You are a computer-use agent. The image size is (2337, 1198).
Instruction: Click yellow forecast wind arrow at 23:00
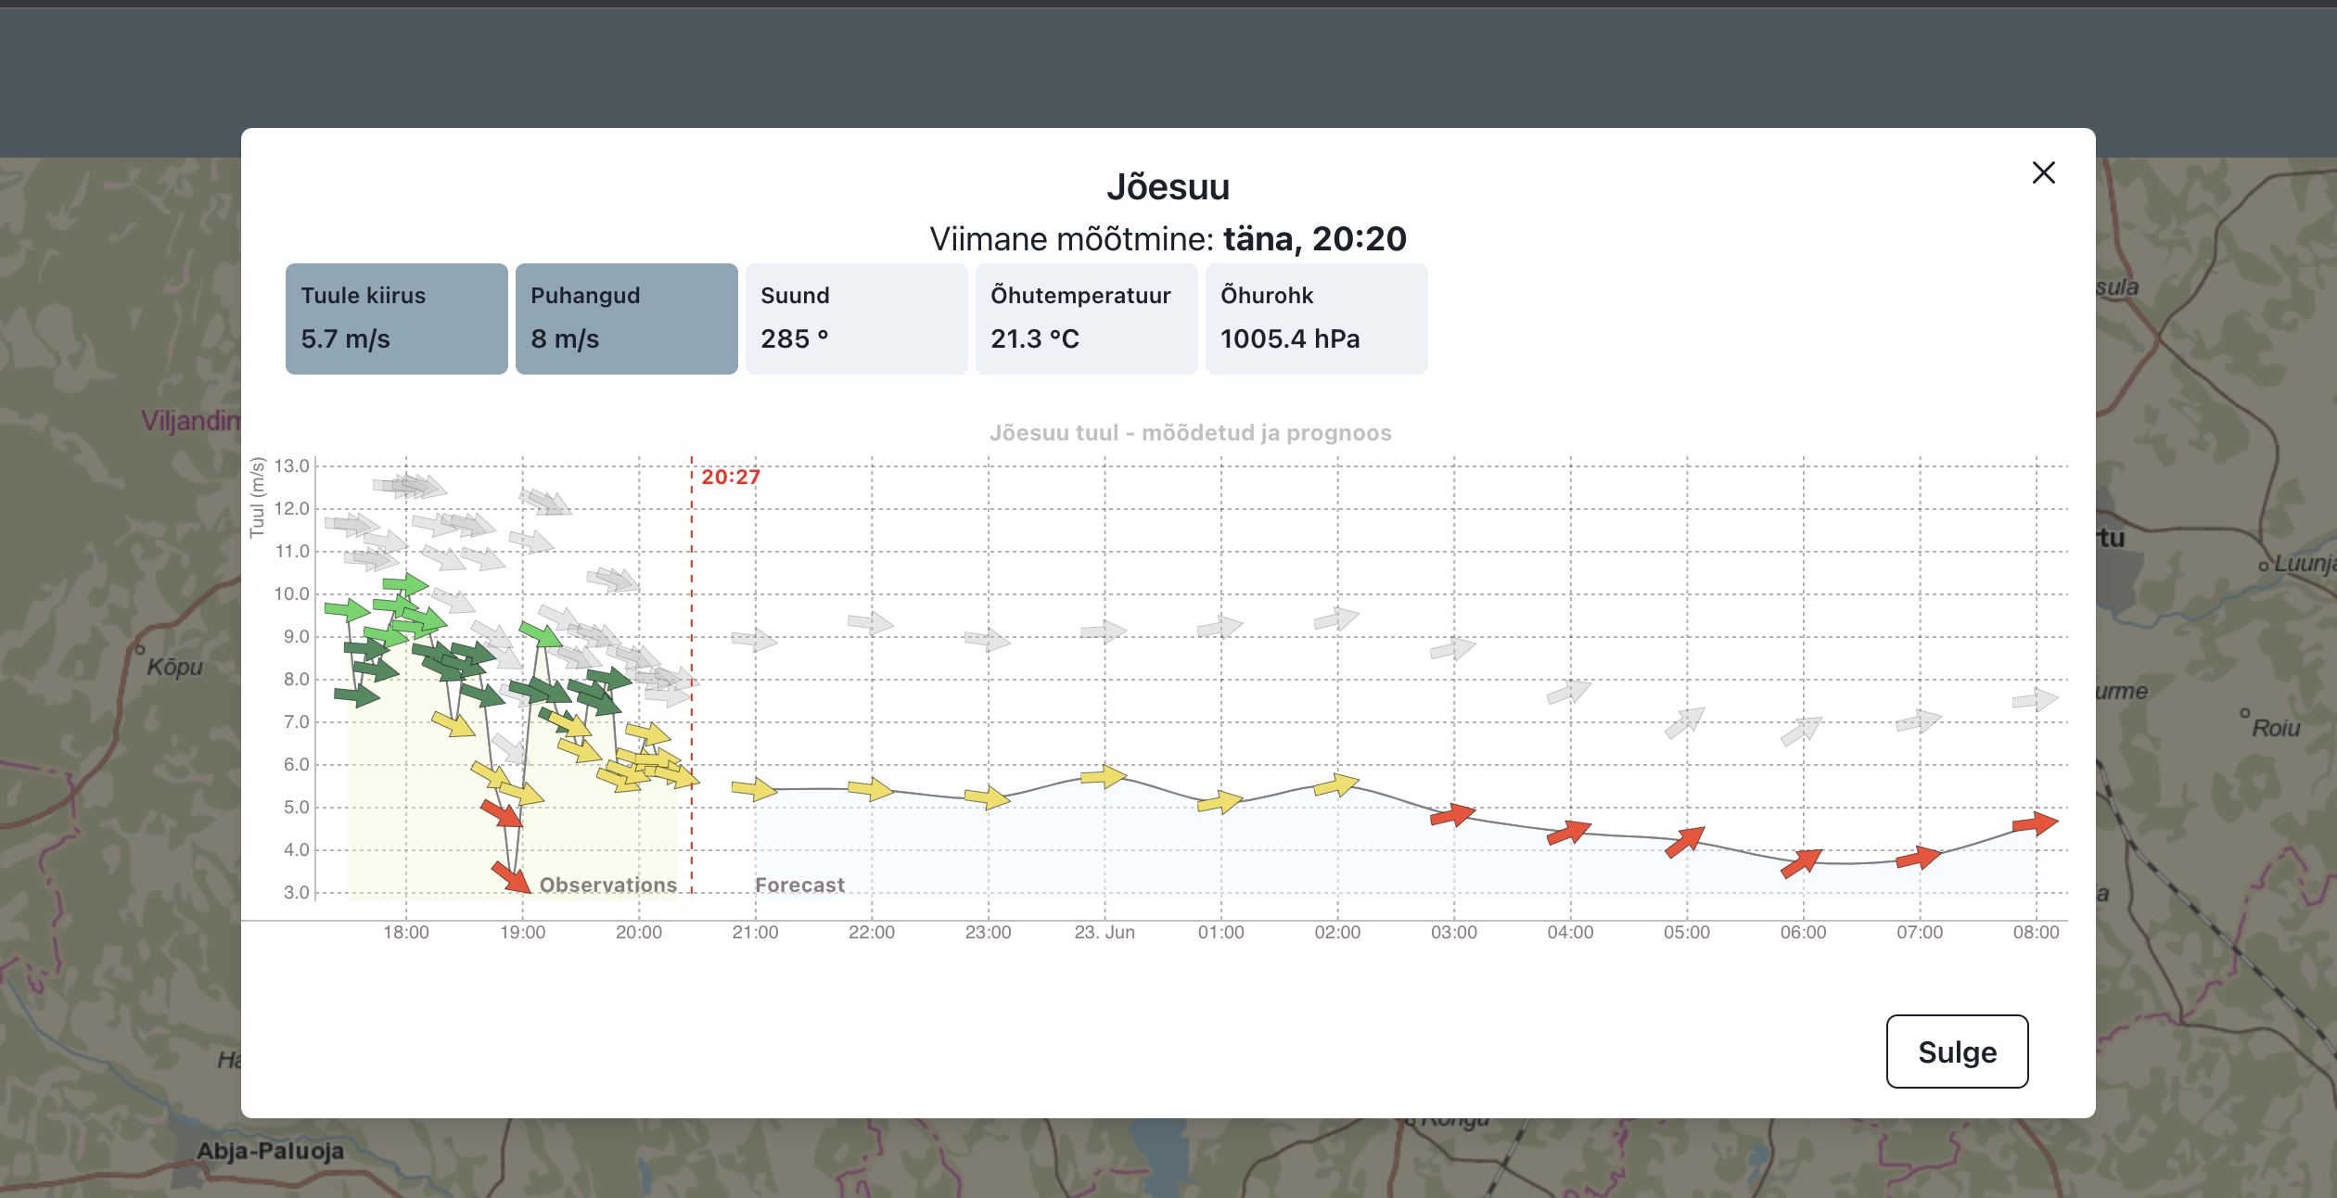click(988, 797)
